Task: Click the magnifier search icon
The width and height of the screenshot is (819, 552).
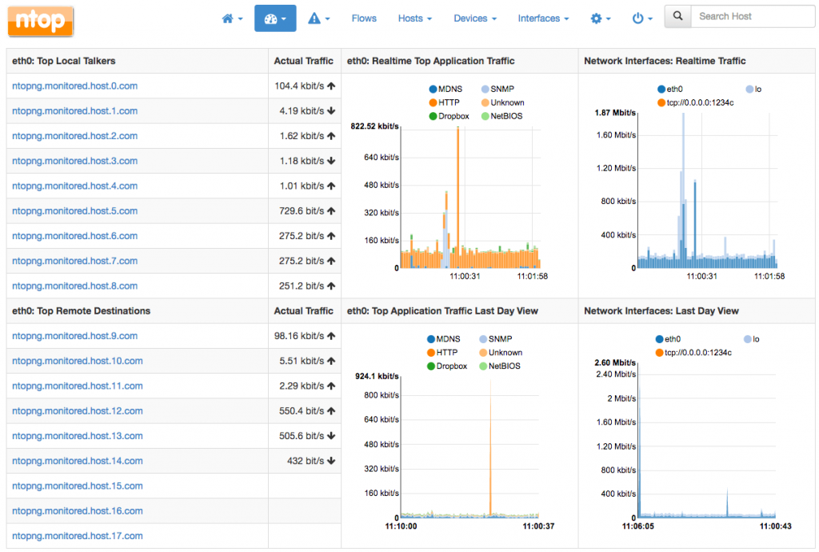Action: (x=678, y=16)
